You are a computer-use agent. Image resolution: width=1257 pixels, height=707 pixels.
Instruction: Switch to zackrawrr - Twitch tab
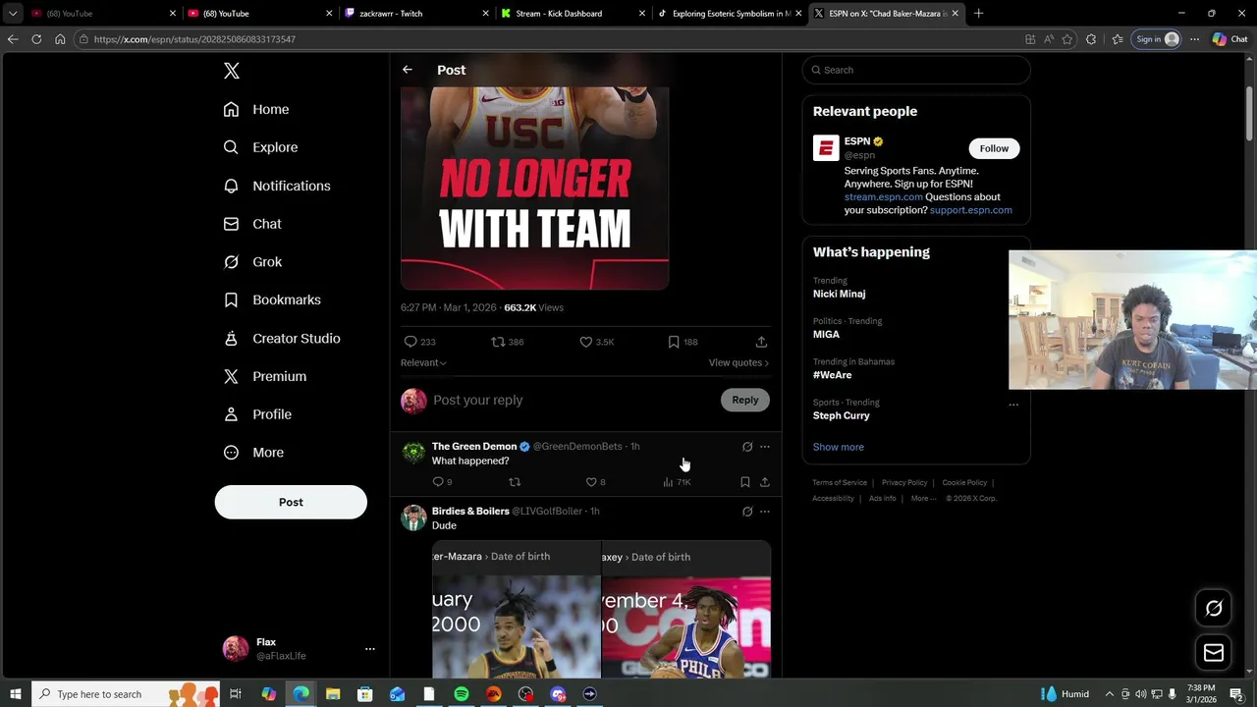coord(417,14)
